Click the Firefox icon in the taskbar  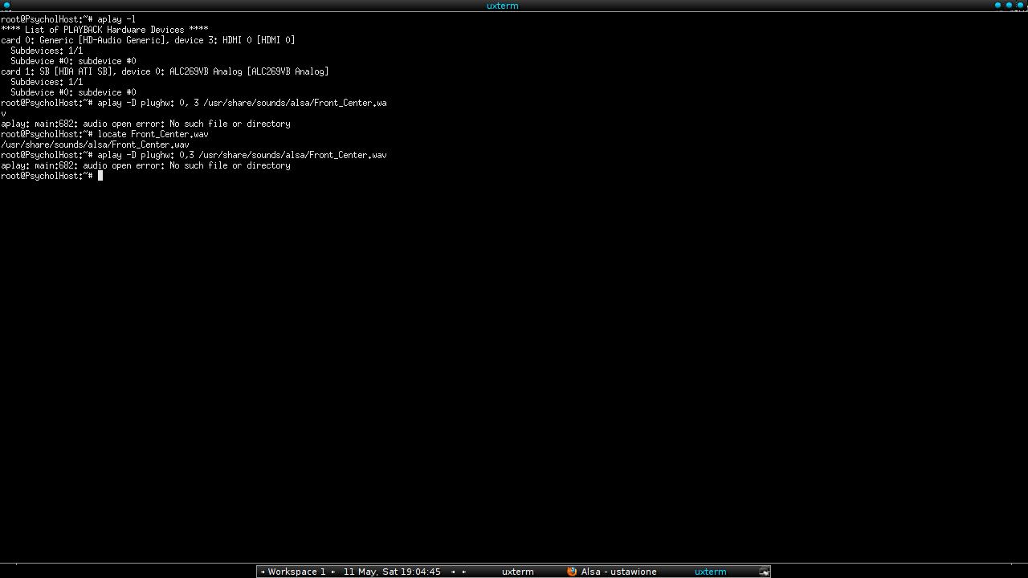[x=572, y=572]
